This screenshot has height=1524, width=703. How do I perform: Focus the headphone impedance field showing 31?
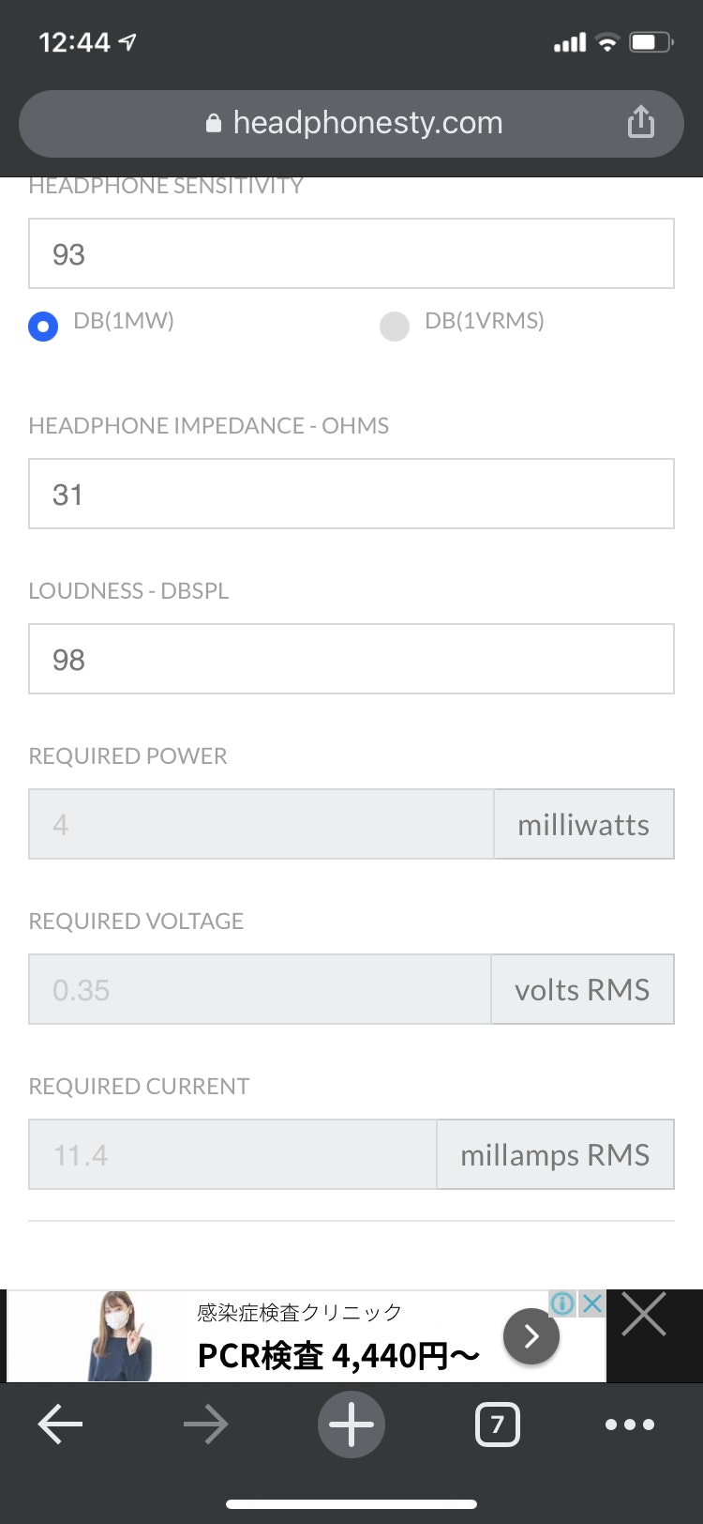click(351, 494)
